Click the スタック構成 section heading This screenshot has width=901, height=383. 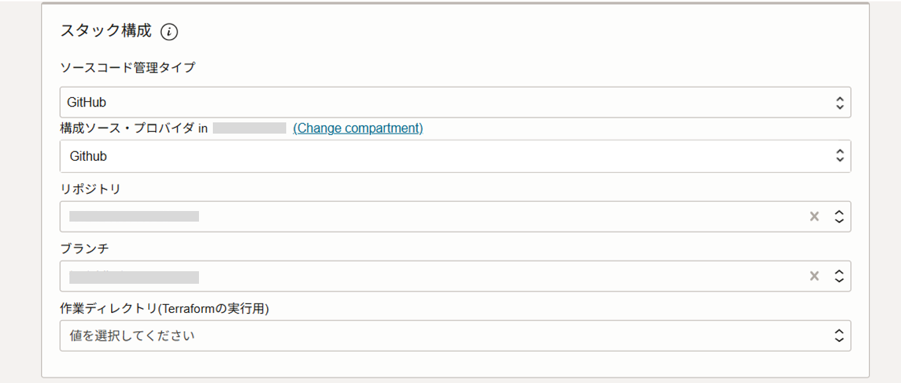pyautogui.click(x=106, y=30)
